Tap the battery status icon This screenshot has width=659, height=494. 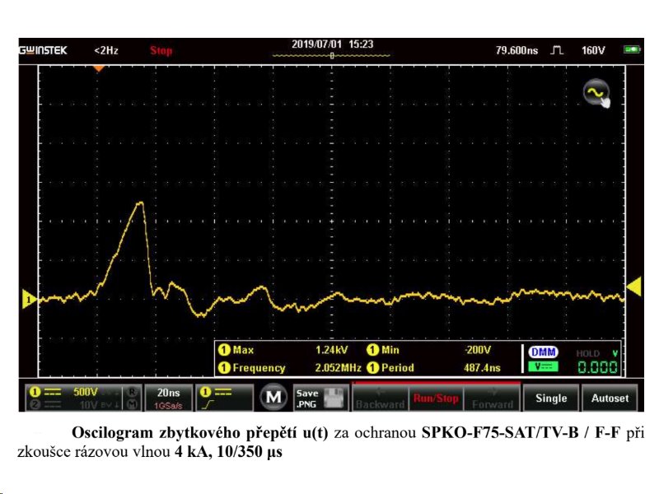(632, 50)
